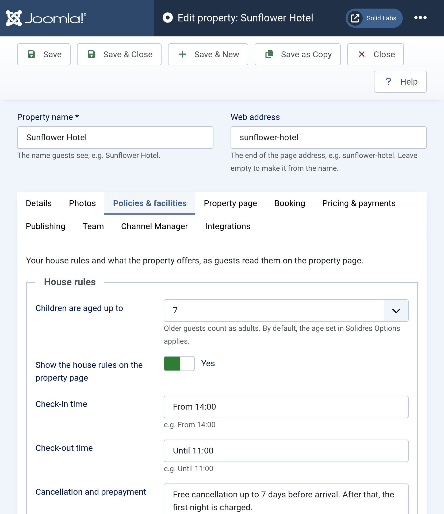This screenshot has width=444, height=514.
Task: Click Cancellation and prepayment label
Action: tap(91, 492)
